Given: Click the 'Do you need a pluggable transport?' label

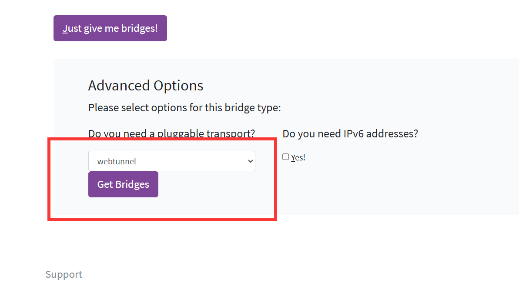Looking at the screenshot, I should tap(171, 133).
